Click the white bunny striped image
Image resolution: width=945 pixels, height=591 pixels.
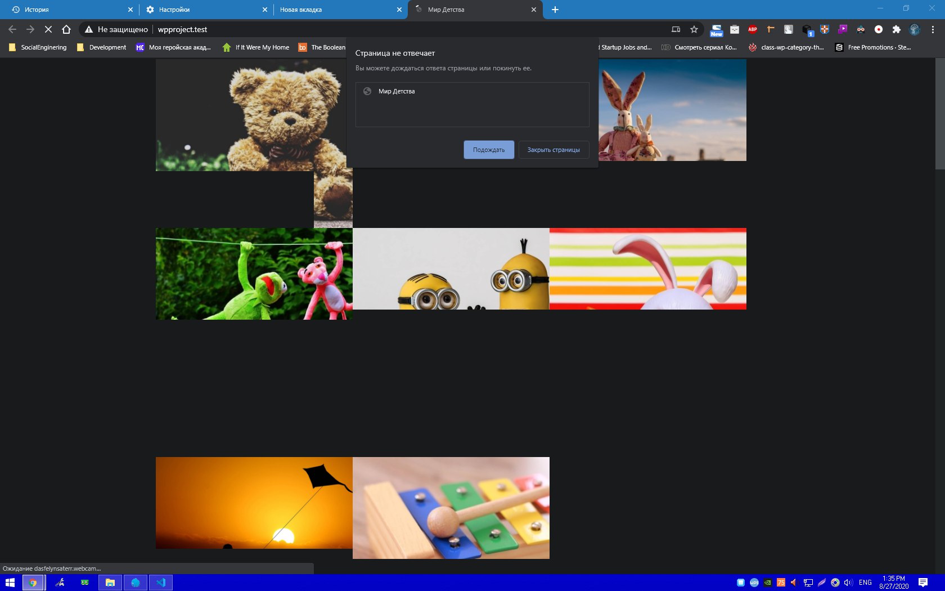click(648, 268)
